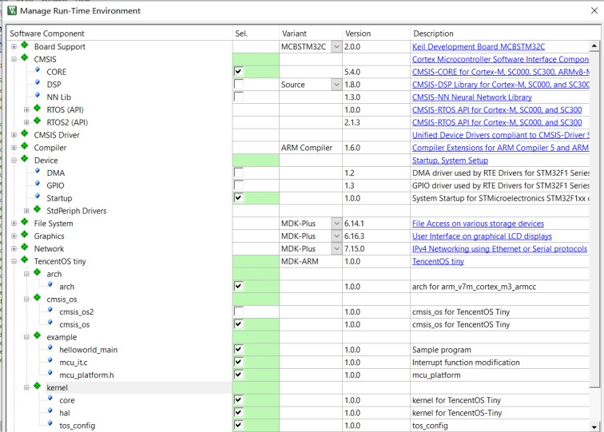The image size is (604, 432).
Task: Click the StdPeriph Drivers green diamond icon
Action: [x=38, y=209]
